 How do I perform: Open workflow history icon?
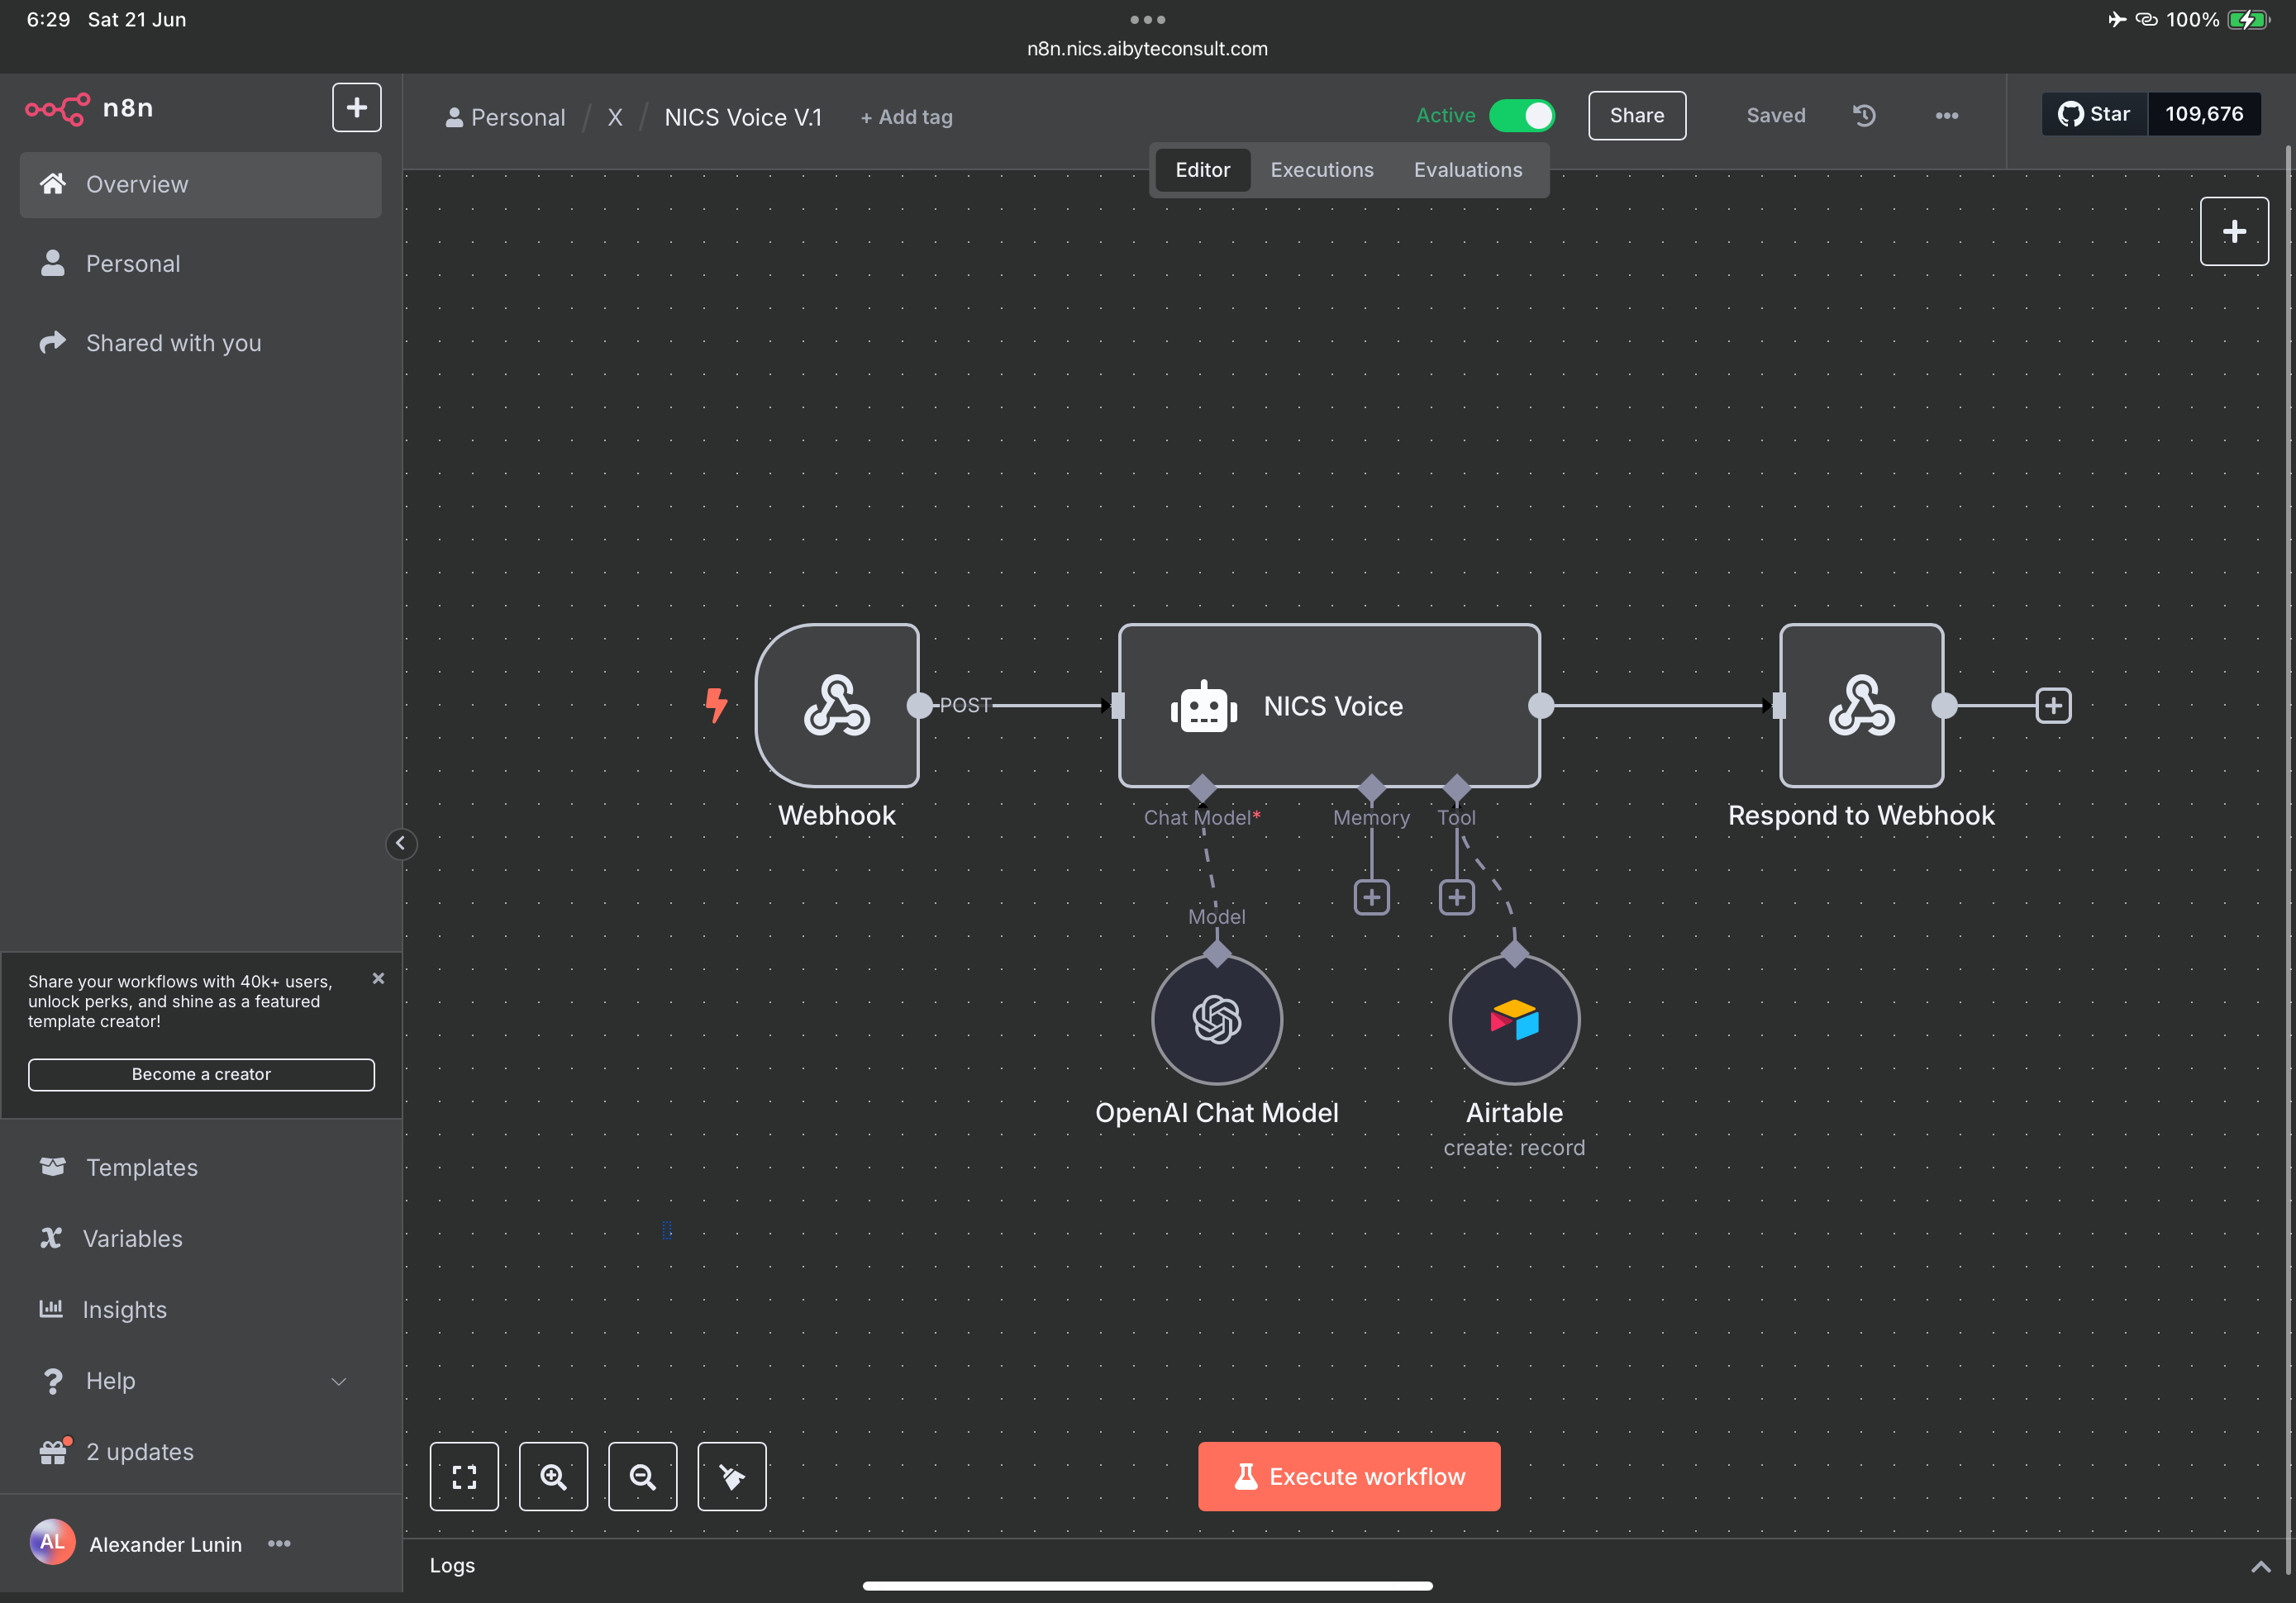click(1864, 116)
